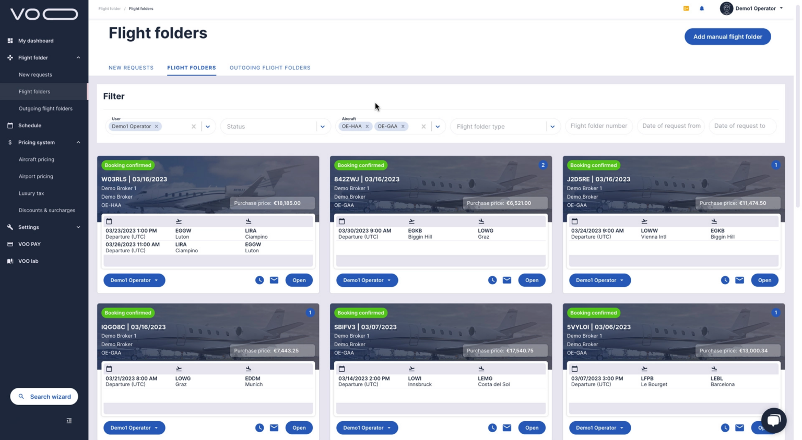Click the clock icon on W03RL5 card
This screenshot has width=802, height=440.
(x=260, y=280)
